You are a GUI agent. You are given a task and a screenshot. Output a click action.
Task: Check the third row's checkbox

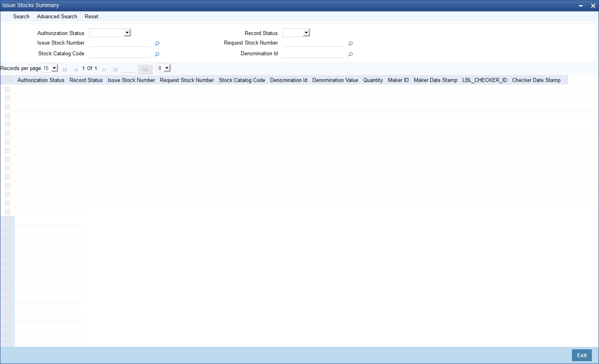pos(7,107)
